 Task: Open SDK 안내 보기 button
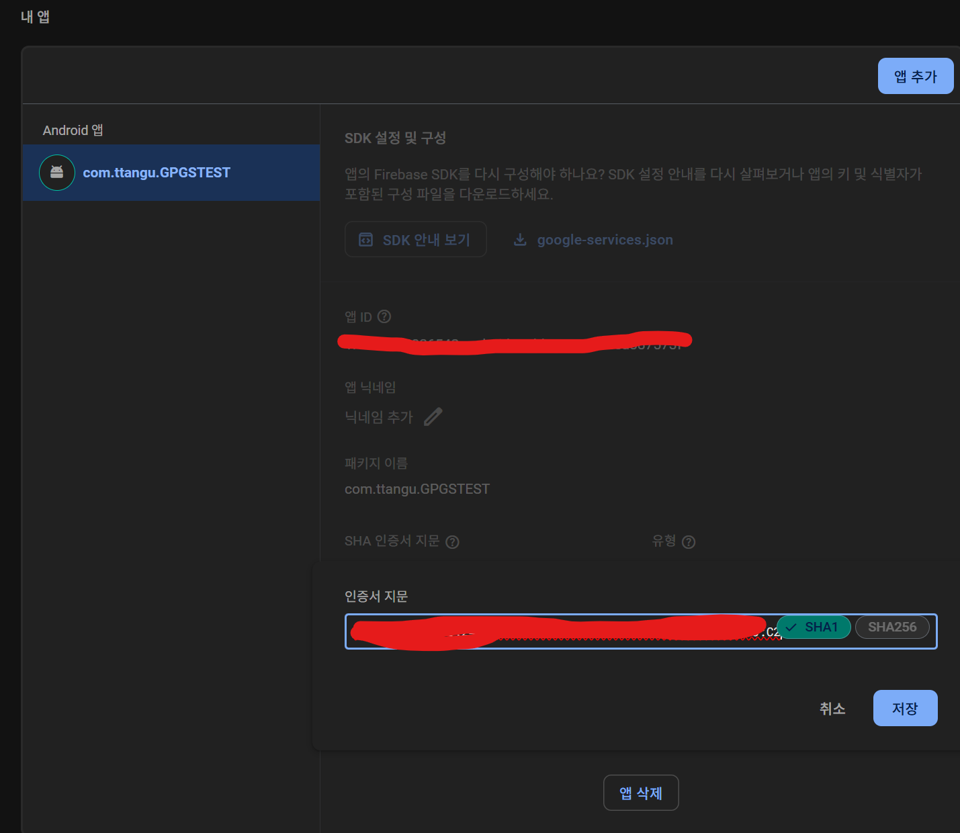pos(415,239)
